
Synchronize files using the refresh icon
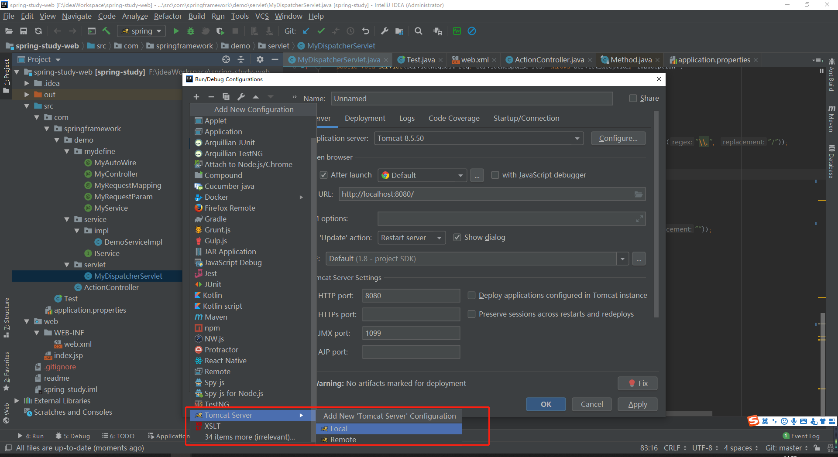(x=38, y=31)
